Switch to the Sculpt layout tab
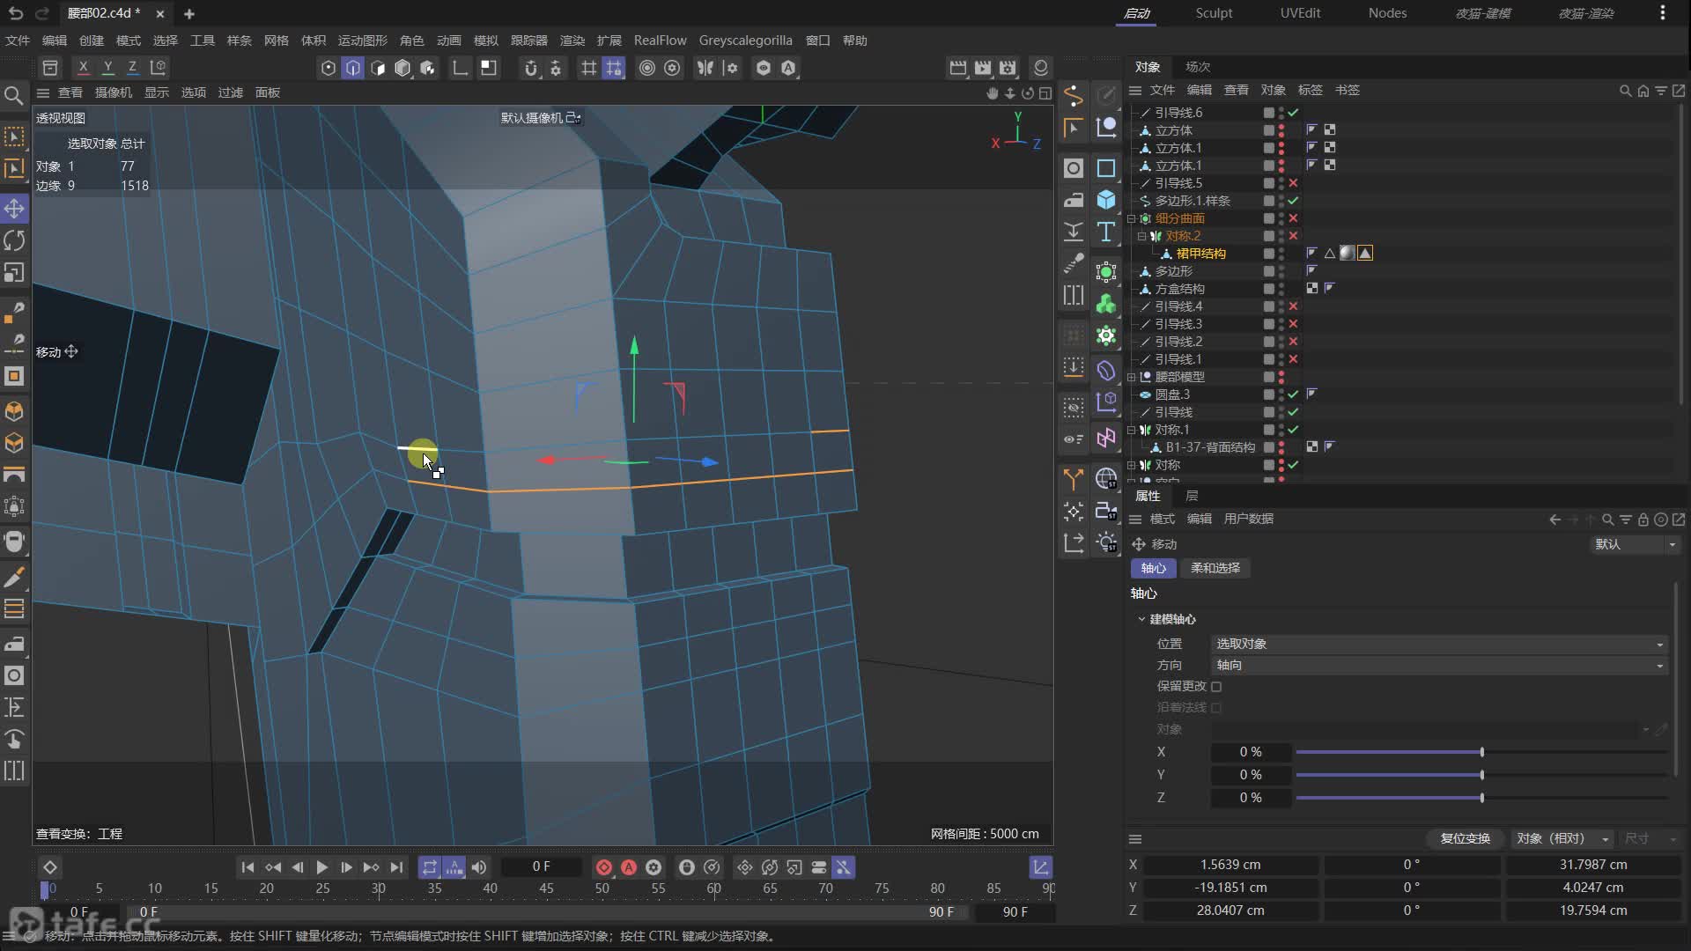The width and height of the screenshot is (1691, 951). click(1214, 13)
